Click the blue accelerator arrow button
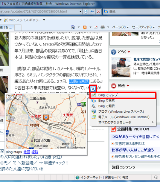Screen dimensions: 160x182 click(93, 89)
